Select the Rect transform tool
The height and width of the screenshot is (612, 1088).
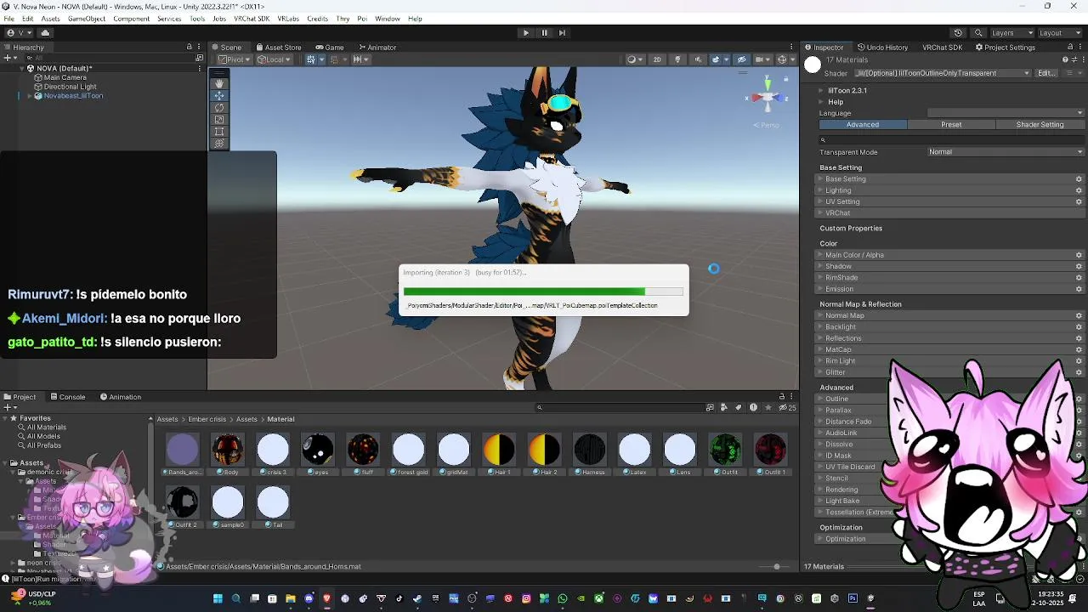pyautogui.click(x=219, y=131)
